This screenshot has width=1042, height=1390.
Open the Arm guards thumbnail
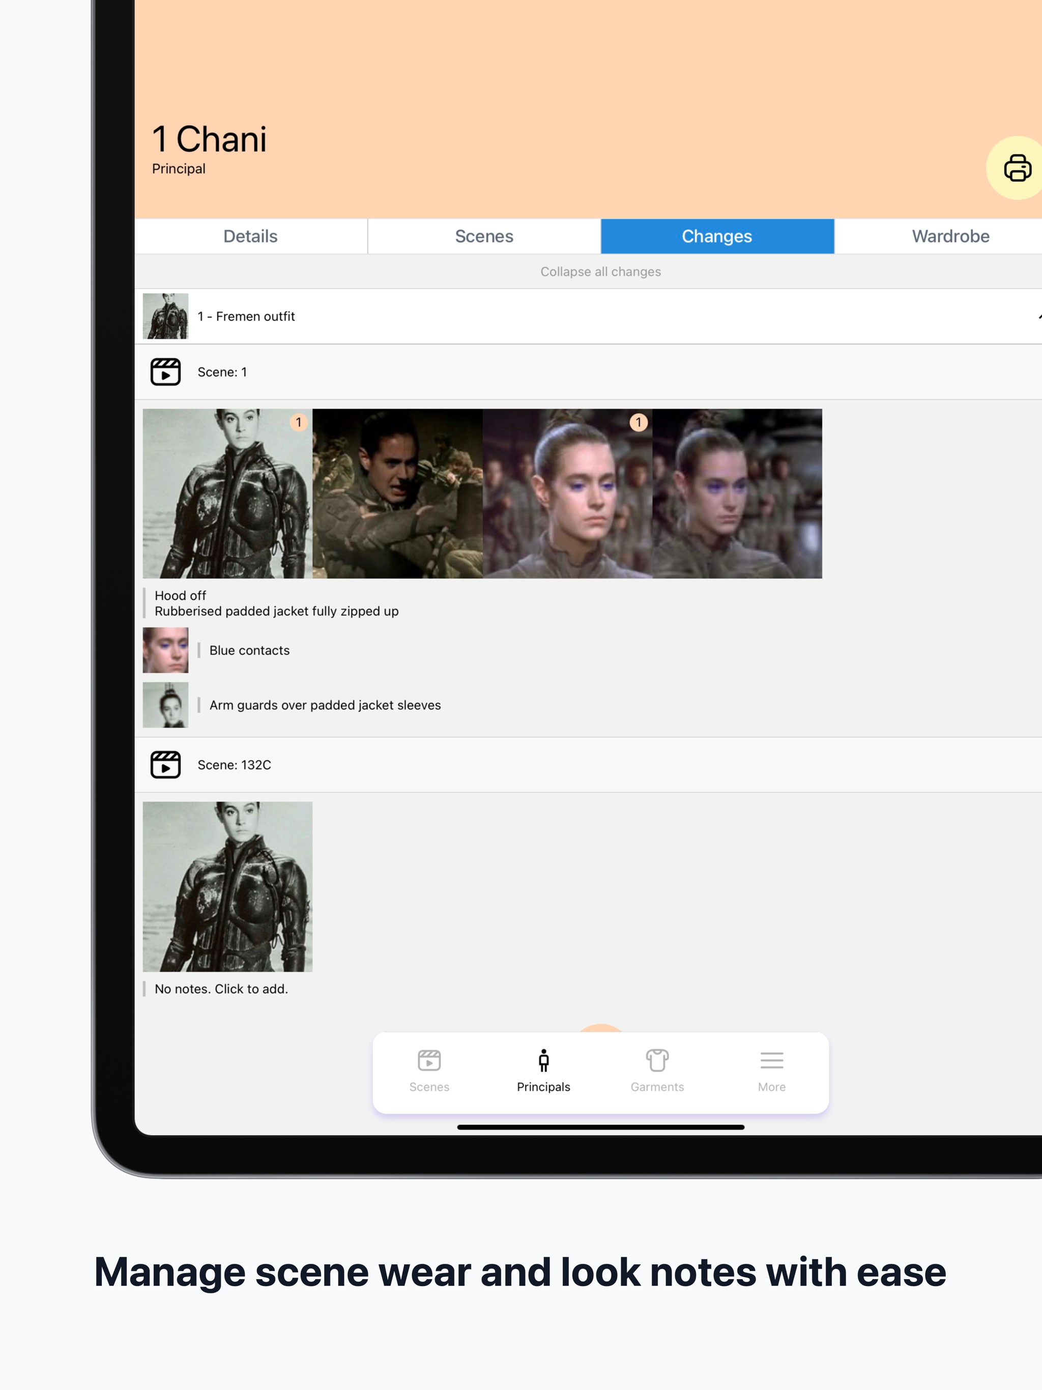click(165, 705)
